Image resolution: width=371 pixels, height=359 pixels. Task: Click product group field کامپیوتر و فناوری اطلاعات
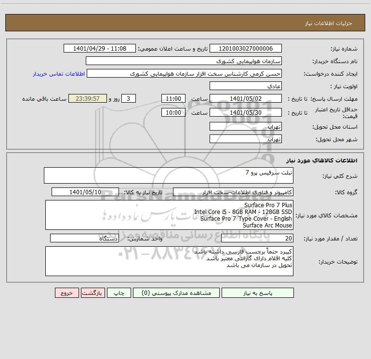coord(233,192)
